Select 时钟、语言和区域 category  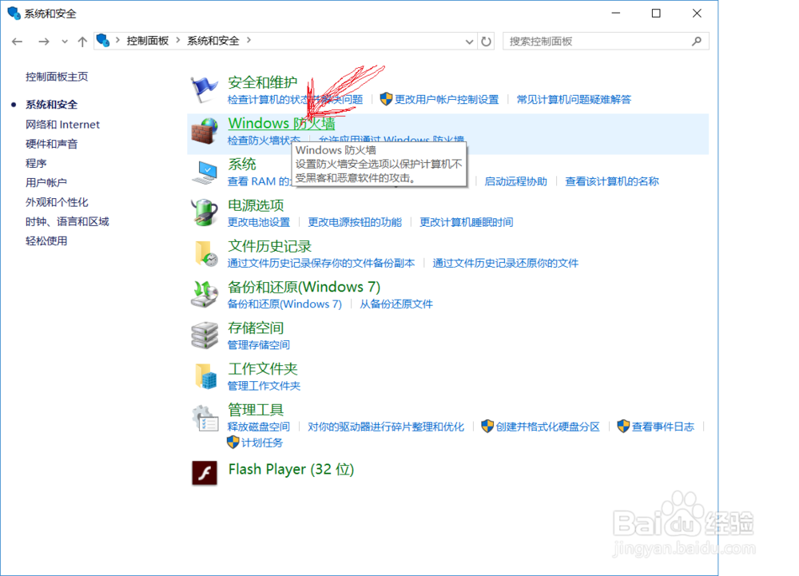pyautogui.click(x=67, y=221)
